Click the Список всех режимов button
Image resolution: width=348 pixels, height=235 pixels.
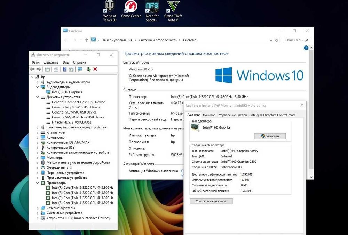pos(211,201)
